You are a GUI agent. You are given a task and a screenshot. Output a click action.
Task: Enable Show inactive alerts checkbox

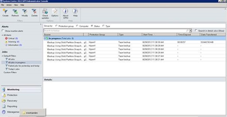click(3, 31)
